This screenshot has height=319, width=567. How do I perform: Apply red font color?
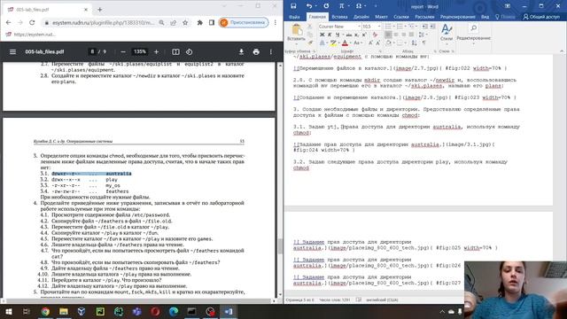coord(345,43)
